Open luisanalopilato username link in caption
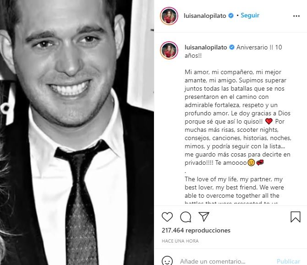The width and height of the screenshot is (307, 265). click(x=206, y=47)
